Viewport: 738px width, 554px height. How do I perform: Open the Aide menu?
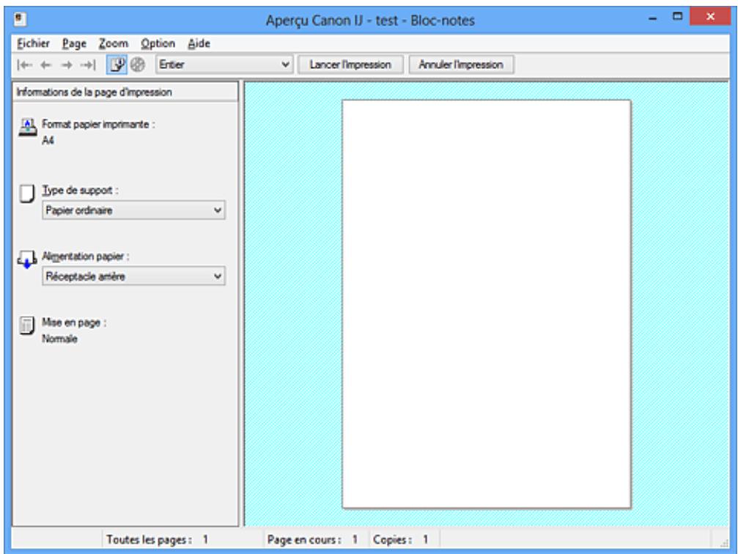[x=199, y=44]
